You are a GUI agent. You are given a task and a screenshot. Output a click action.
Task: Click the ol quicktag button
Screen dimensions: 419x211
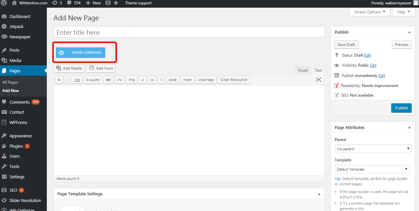click(x=152, y=80)
